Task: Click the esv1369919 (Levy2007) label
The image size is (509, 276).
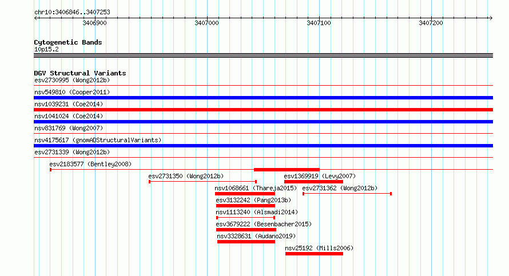Action: tap(320, 176)
